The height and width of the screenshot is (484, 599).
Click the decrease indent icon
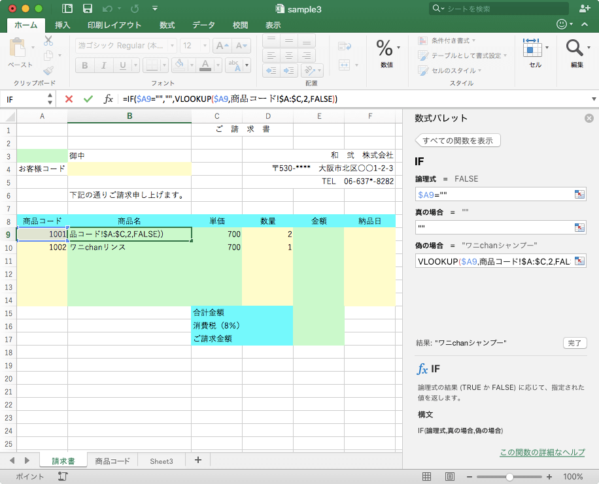271,71
